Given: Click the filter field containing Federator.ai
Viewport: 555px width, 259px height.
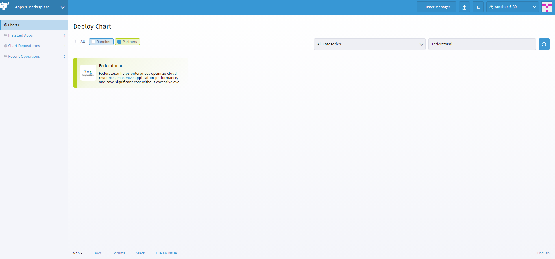Looking at the screenshot, I should (482, 44).
